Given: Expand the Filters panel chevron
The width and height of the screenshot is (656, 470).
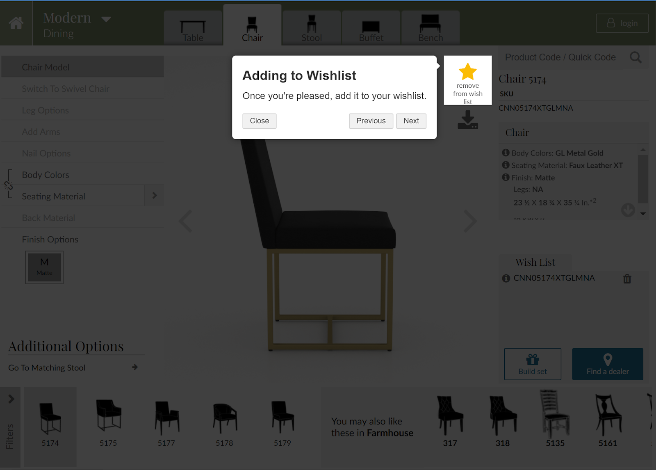Looking at the screenshot, I should [x=11, y=399].
